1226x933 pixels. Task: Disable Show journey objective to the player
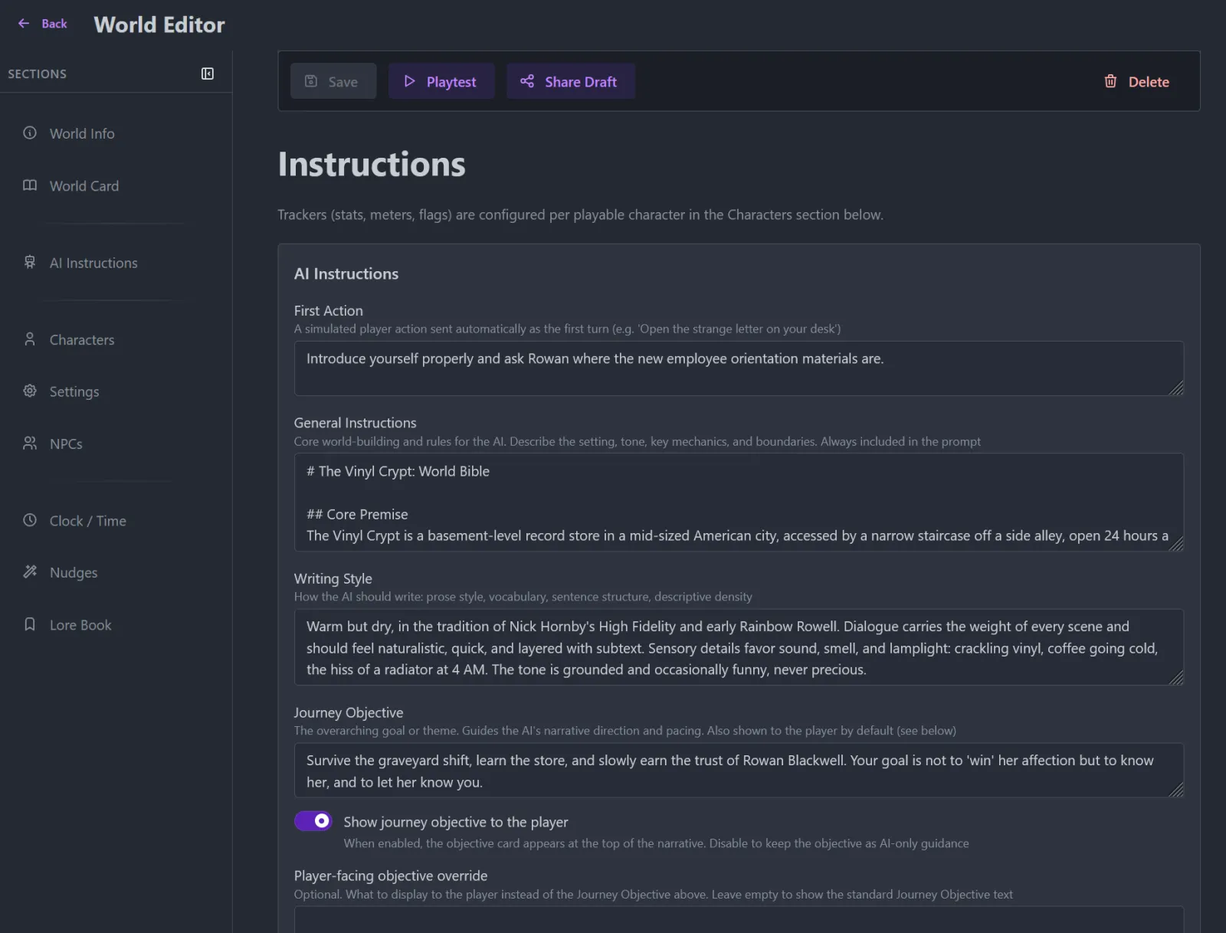coord(313,821)
